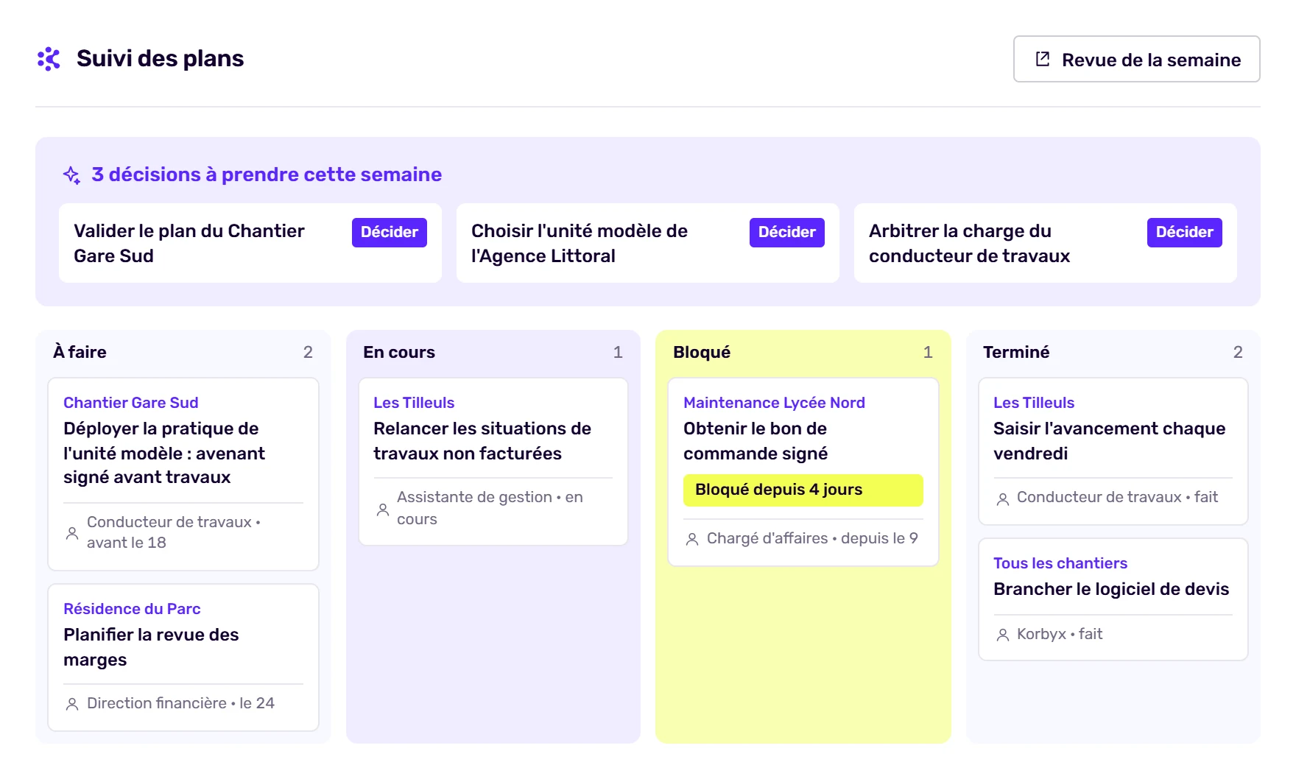
Task: Click the Suivi des plans title
Action: click(160, 59)
